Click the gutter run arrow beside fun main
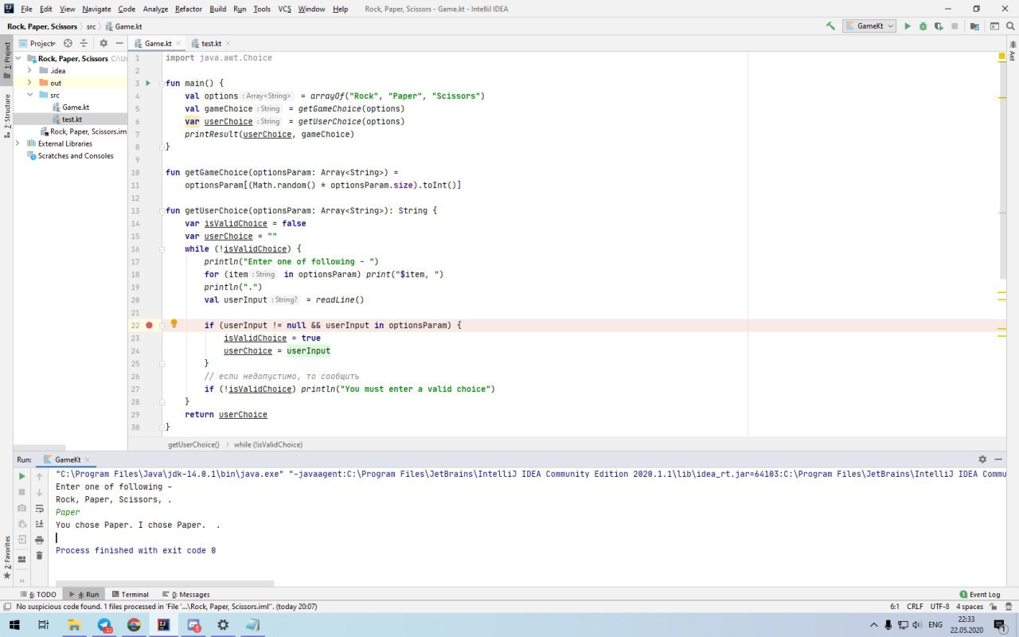 pos(148,83)
